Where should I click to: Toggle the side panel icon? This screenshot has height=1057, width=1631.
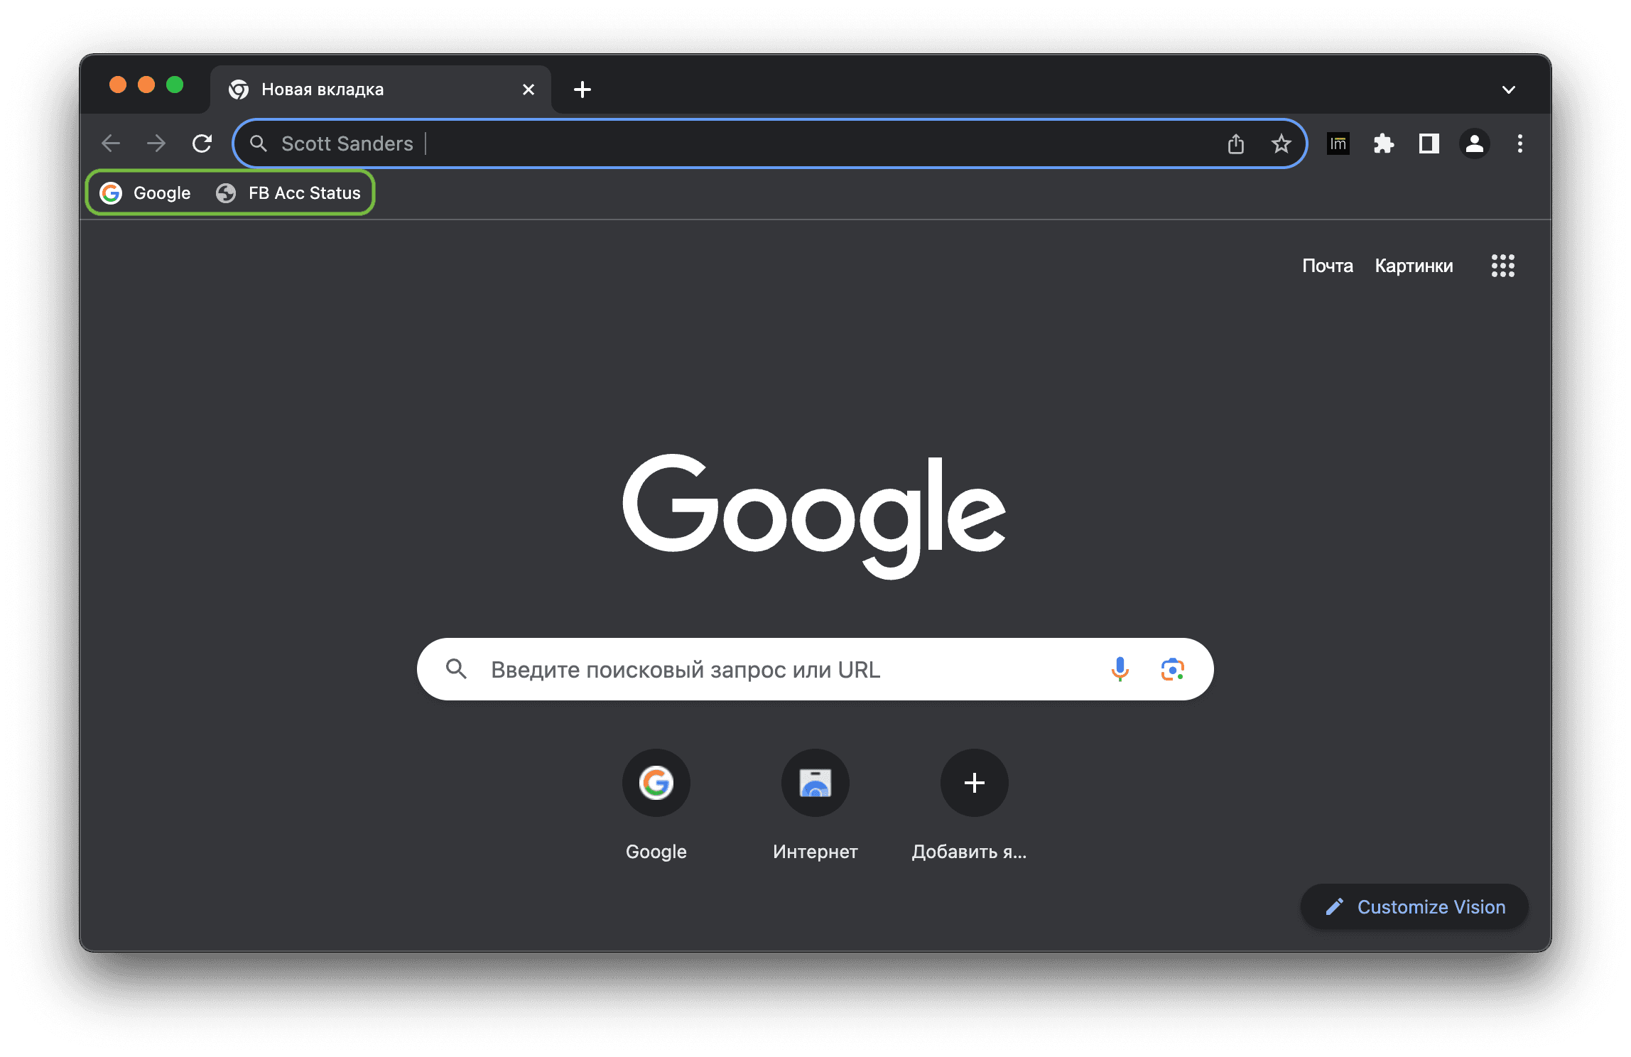1429,144
